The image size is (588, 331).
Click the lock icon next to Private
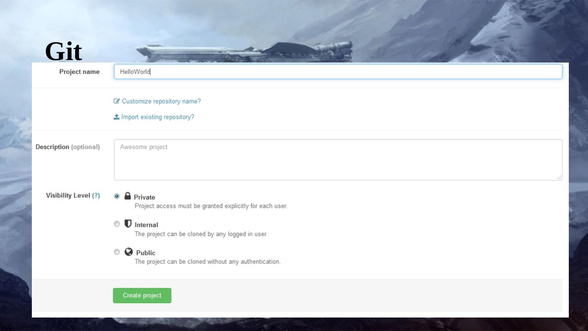(x=128, y=196)
